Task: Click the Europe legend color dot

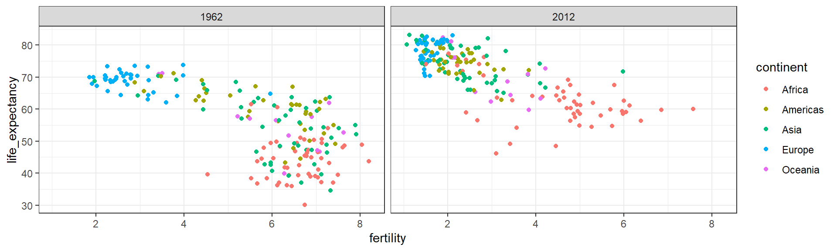Action: pos(766,149)
